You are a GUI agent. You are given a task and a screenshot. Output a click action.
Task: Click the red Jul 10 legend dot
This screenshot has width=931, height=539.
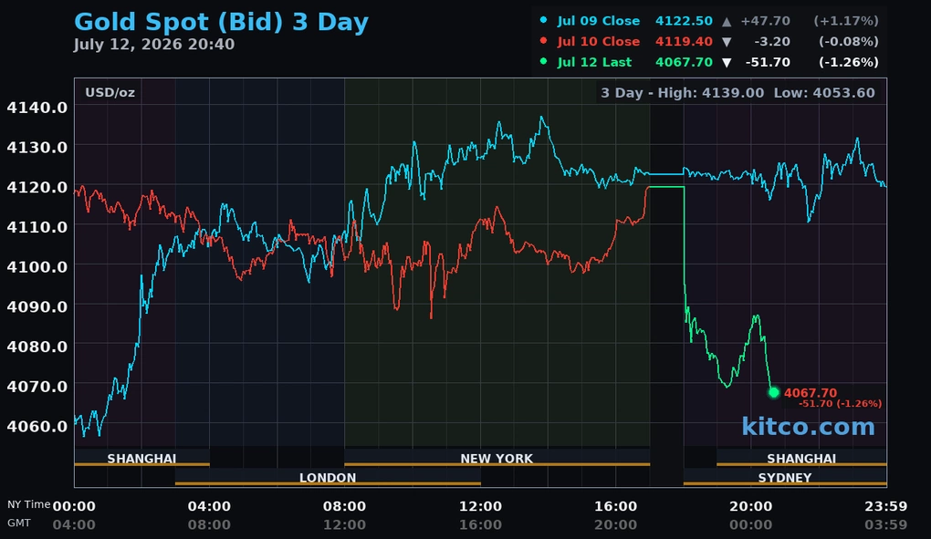tap(543, 40)
